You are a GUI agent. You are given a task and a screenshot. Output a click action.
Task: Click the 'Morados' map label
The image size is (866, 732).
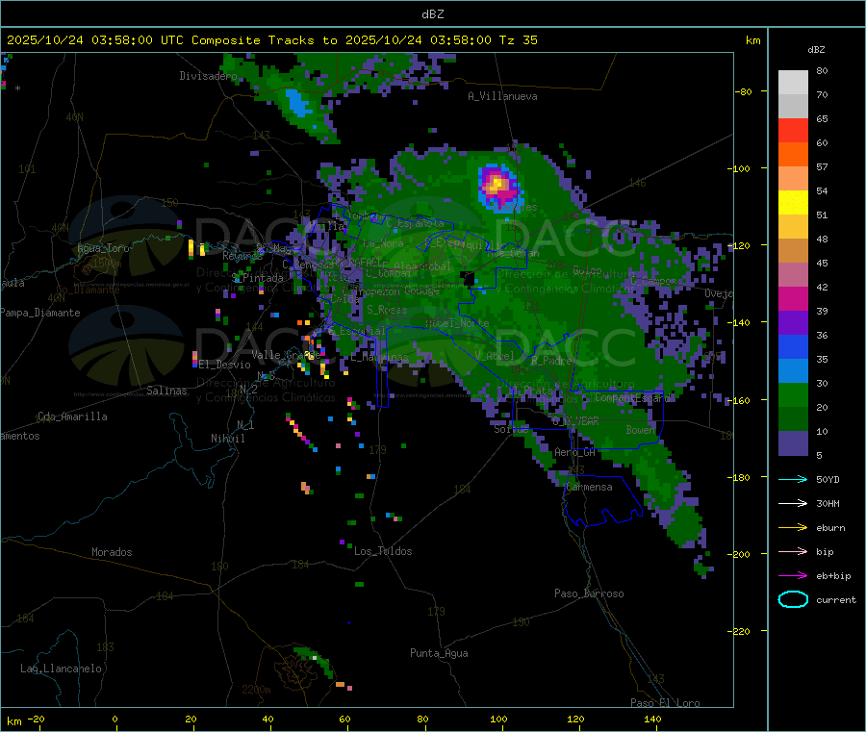click(113, 552)
